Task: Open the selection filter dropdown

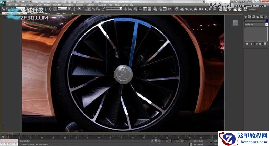Action: (x=20, y=8)
